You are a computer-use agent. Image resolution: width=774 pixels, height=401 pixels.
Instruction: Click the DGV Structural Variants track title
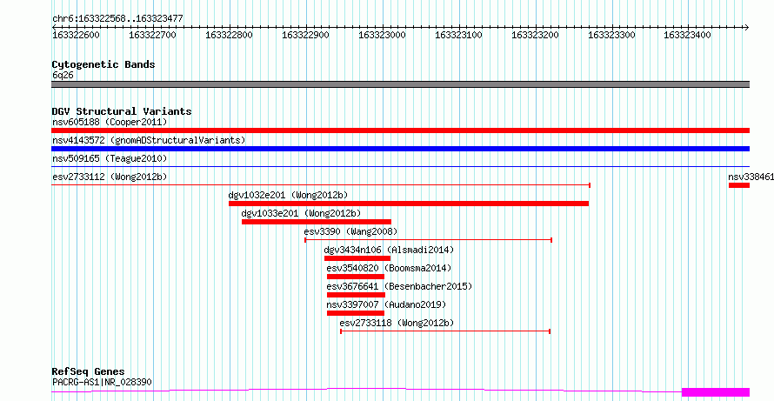122,111
